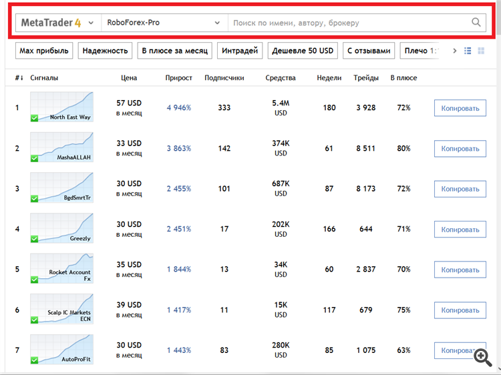Click the sort arrow in # column header
Screen dimensions: 501x375
[x=23, y=78]
